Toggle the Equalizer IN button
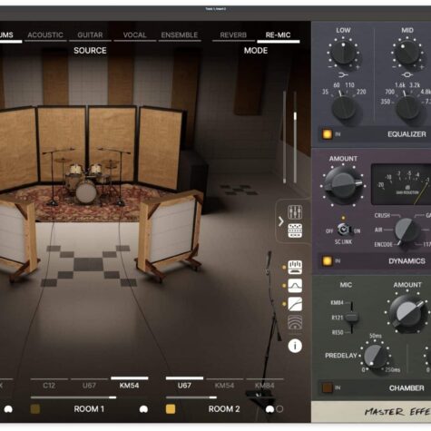 (328, 134)
